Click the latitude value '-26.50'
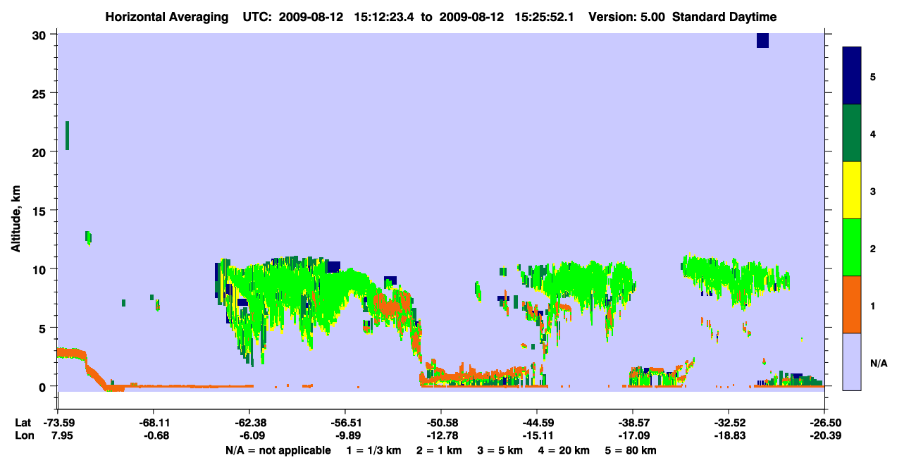 tap(824, 423)
